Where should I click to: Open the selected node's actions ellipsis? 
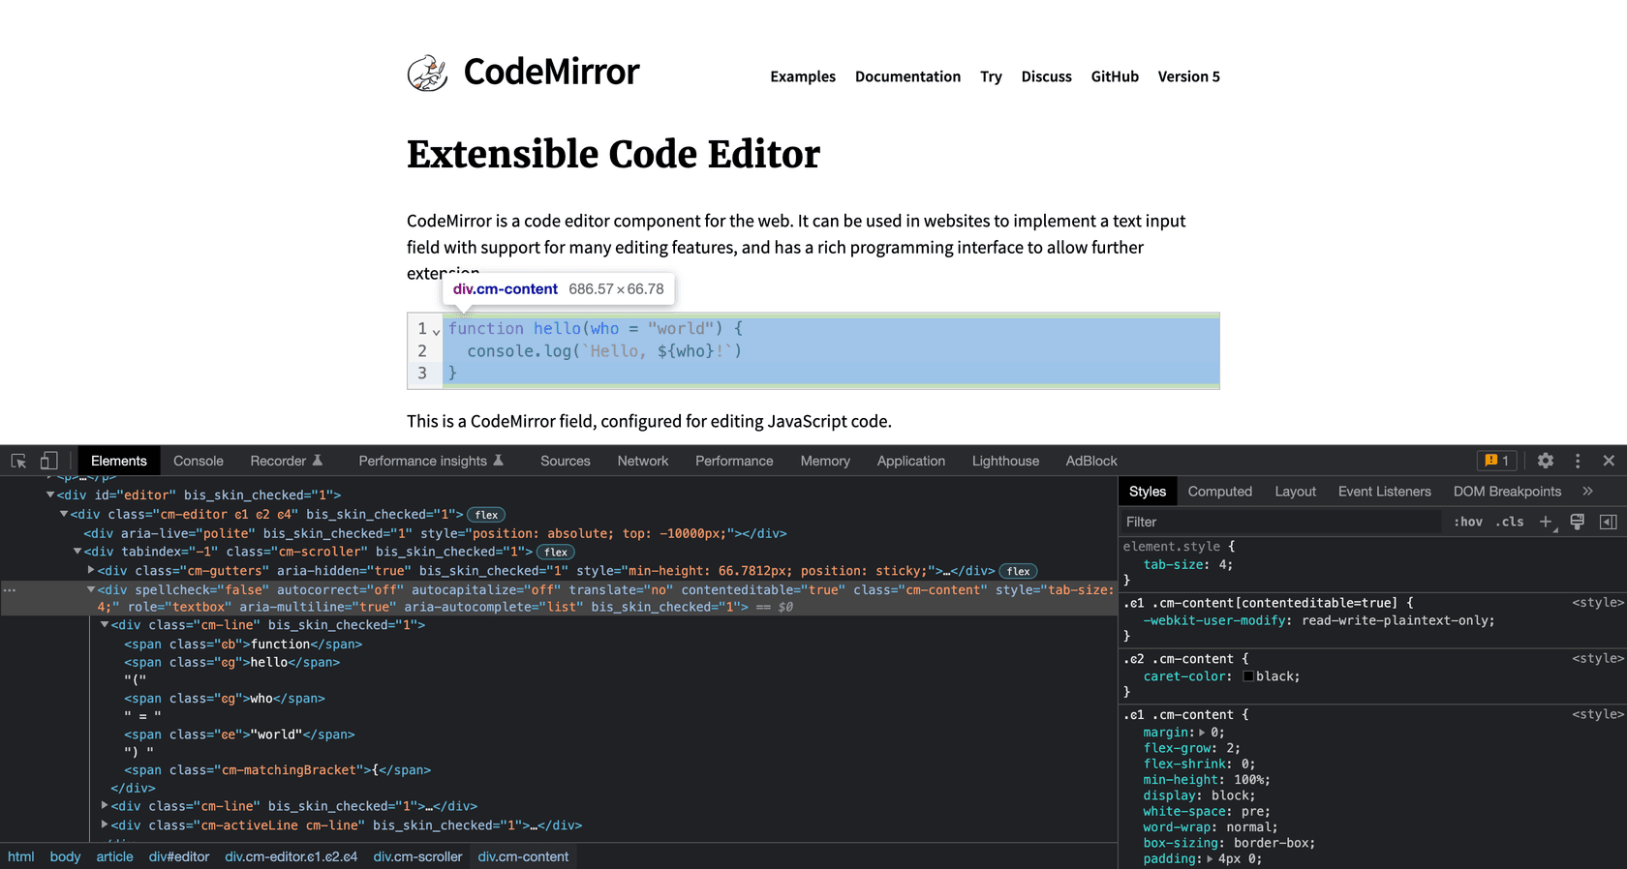[x=10, y=589]
